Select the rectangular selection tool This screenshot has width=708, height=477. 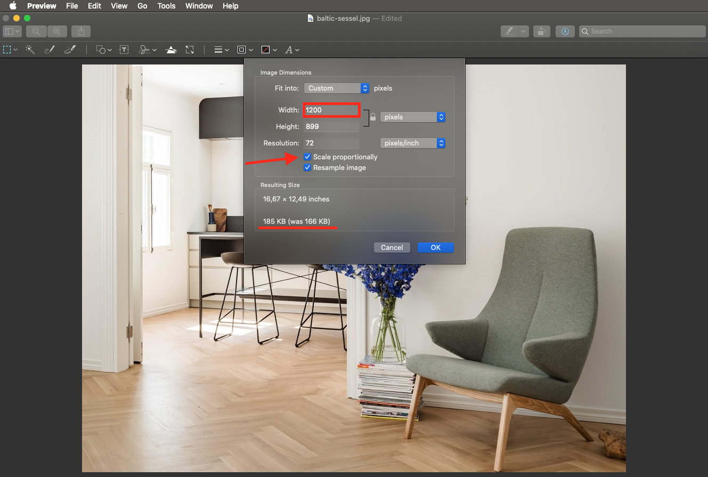click(7, 50)
